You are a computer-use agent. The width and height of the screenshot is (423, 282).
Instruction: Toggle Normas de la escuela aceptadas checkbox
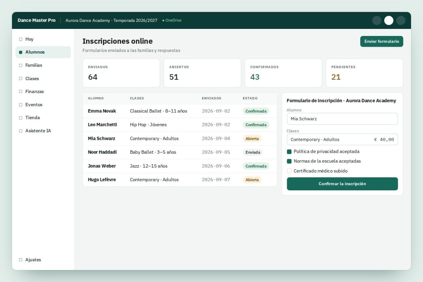[x=289, y=161]
